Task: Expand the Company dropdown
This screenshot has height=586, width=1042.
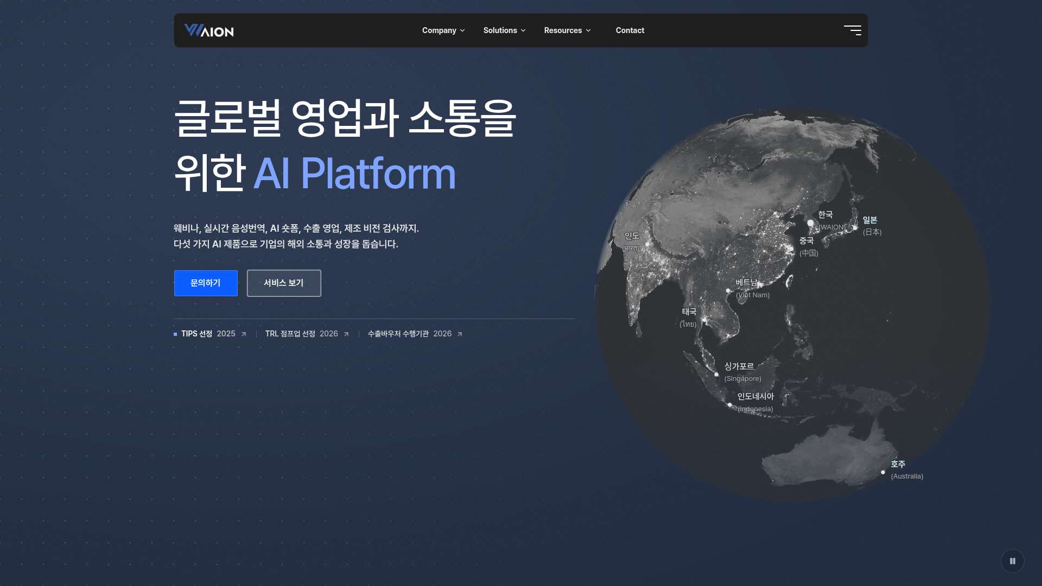Action: [x=443, y=30]
